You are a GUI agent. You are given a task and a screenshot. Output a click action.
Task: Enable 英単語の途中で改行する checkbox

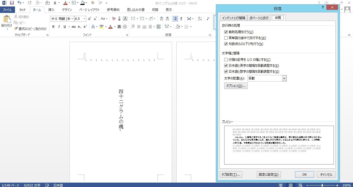226,38
